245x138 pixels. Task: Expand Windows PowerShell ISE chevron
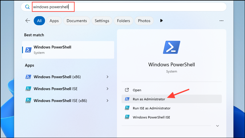108,89
